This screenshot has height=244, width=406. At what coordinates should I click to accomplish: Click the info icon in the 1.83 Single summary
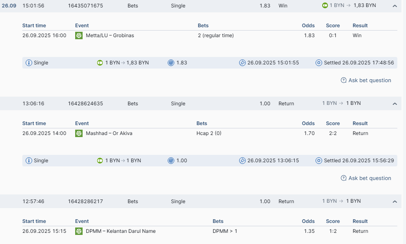pyautogui.click(x=29, y=63)
